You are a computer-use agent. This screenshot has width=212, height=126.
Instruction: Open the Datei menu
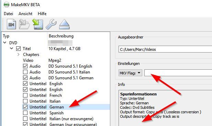tap(8, 14)
